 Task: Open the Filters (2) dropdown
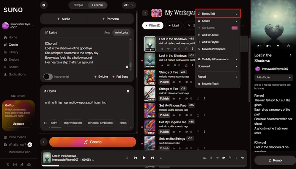click(153, 25)
